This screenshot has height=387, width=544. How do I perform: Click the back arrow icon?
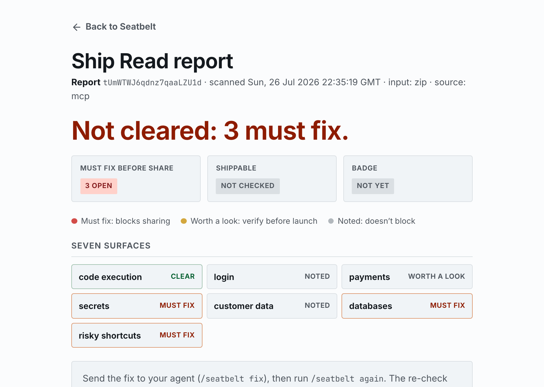click(x=77, y=27)
